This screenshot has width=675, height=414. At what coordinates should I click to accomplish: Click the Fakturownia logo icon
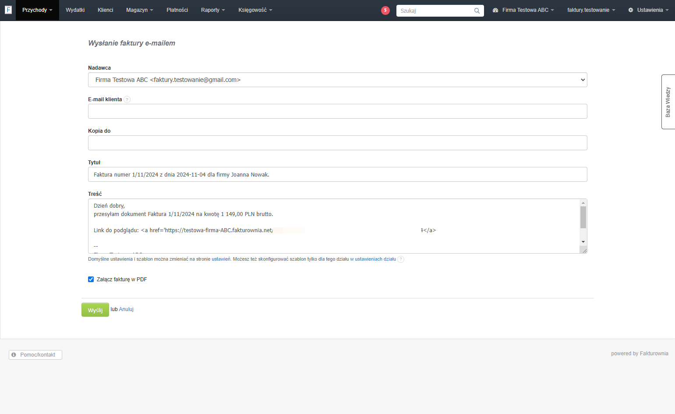pos(8,10)
